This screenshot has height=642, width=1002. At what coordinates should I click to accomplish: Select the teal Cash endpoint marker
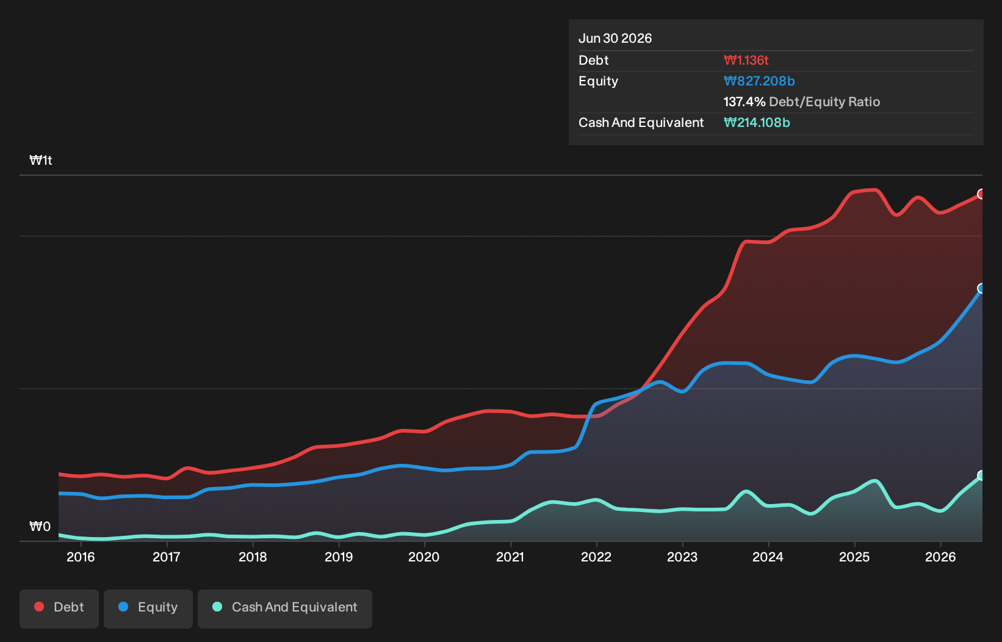point(981,475)
